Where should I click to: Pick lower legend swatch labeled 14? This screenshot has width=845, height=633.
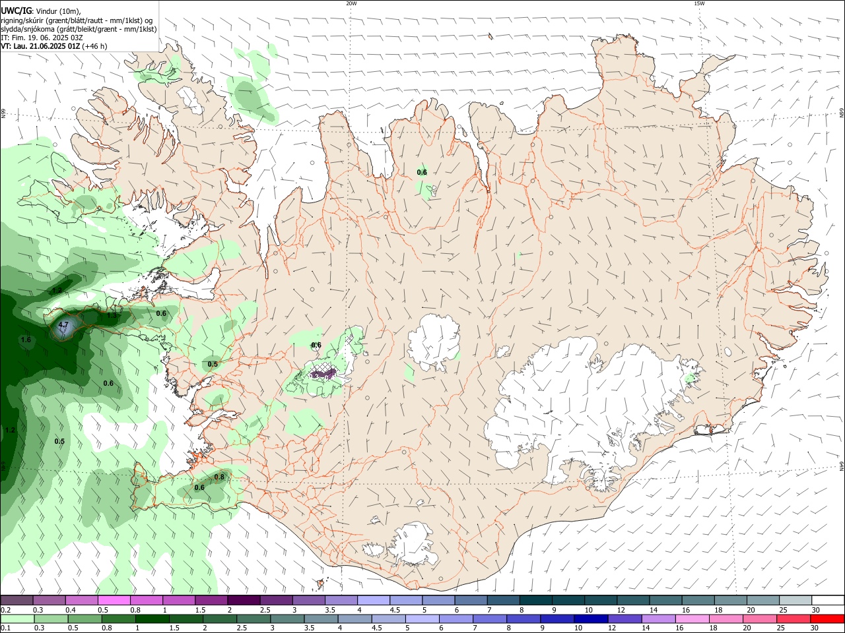tap(658, 618)
